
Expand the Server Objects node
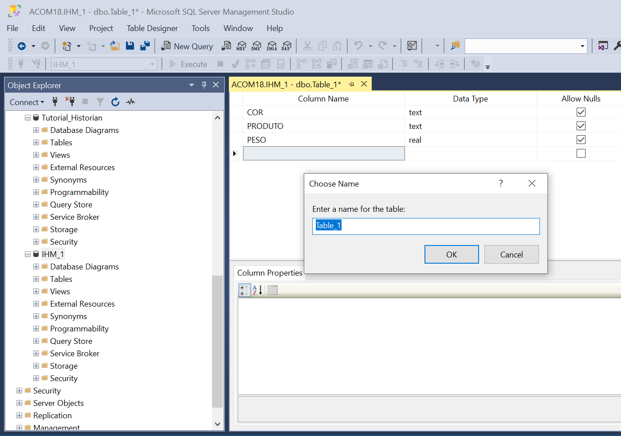(19, 403)
